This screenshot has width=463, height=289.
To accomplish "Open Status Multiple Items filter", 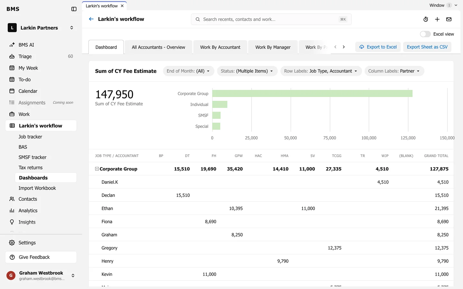I will (x=247, y=71).
